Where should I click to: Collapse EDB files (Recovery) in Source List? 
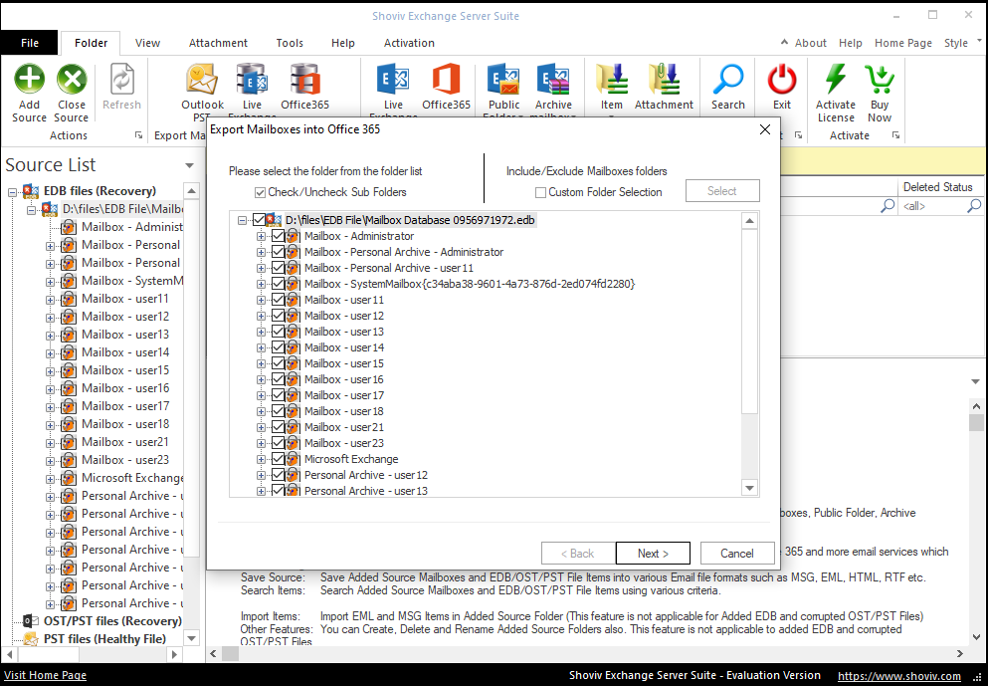(x=12, y=192)
